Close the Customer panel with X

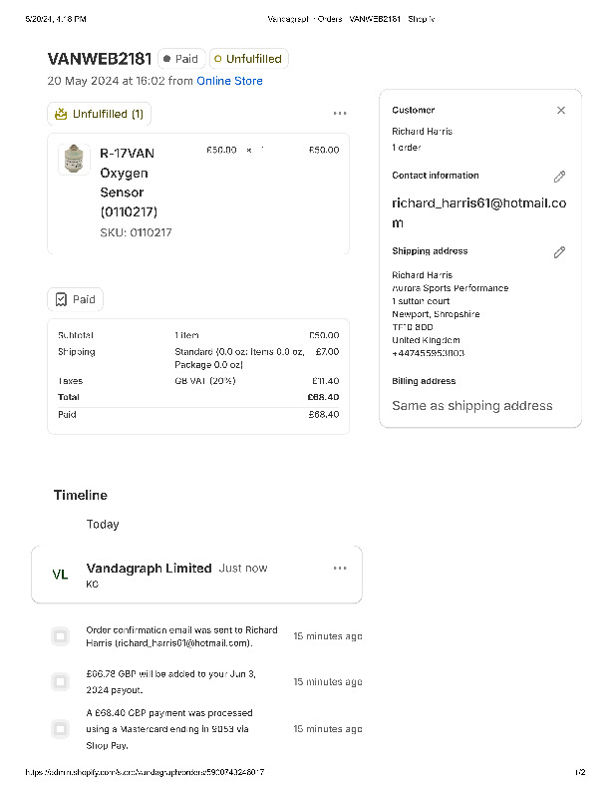[x=561, y=111]
